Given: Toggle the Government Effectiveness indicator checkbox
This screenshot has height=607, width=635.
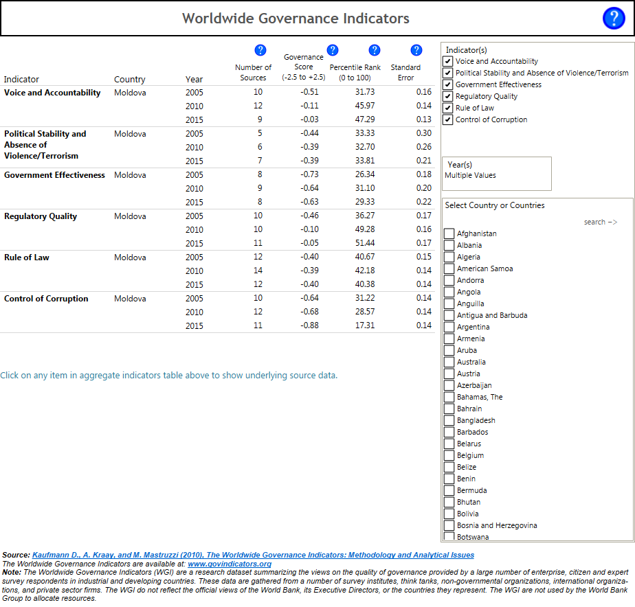Looking at the screenshot, I should (448, 85).
